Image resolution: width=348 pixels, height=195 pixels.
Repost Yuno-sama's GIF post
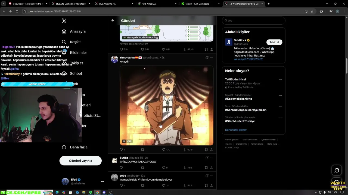pyautogui.click(x=142, y=149)
